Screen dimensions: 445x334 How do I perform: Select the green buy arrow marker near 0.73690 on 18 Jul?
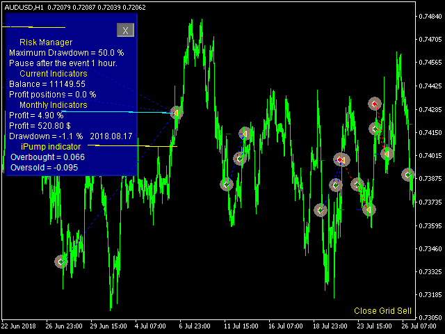[x=321, y=210]
